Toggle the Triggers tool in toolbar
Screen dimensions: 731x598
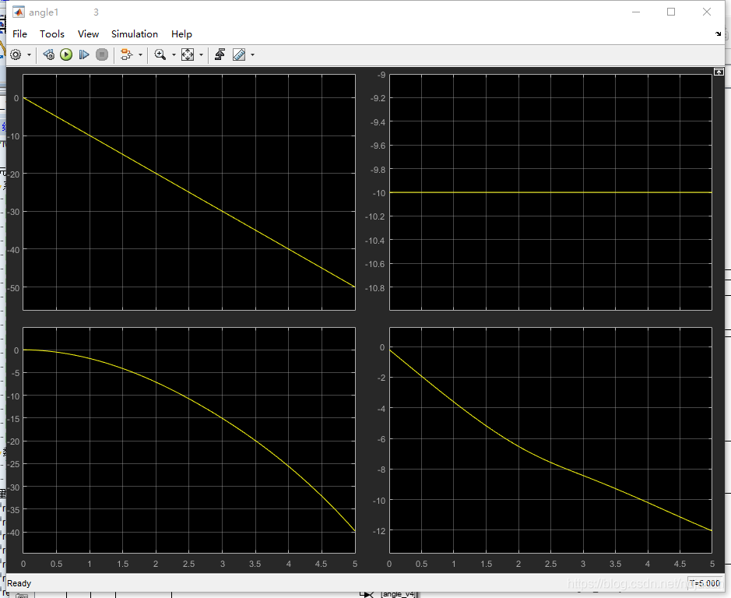point(220,55)
